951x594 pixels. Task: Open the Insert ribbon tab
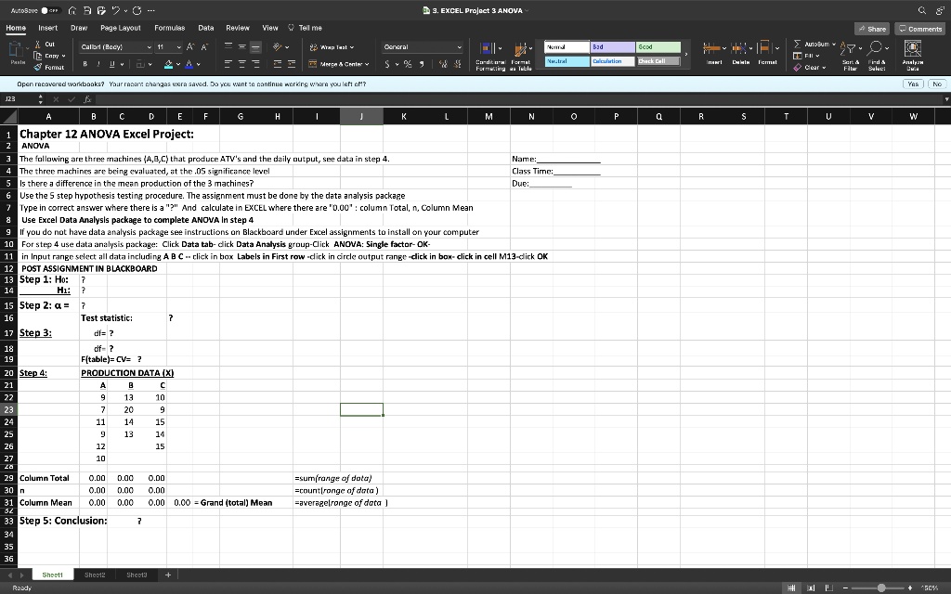pyautogui.click(x=48, y=28)
